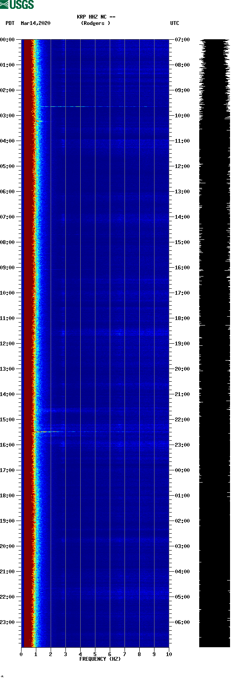The height and width of the screenshot is (681, 233).
Task: Click the frequency axis tick label '0'
Action: tap(21, 654)
